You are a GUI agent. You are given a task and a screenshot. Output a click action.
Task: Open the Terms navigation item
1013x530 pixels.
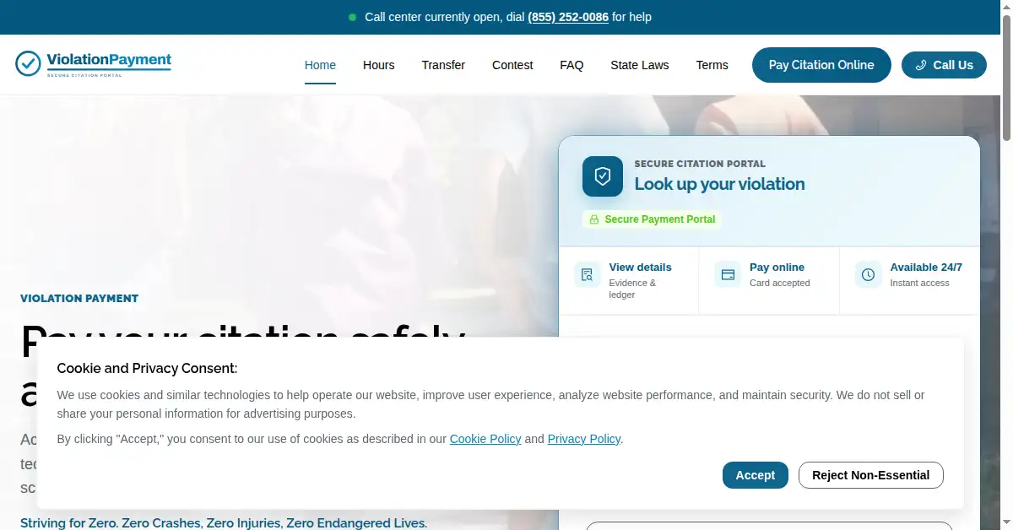pyautogui.click(x=712, y=65)
